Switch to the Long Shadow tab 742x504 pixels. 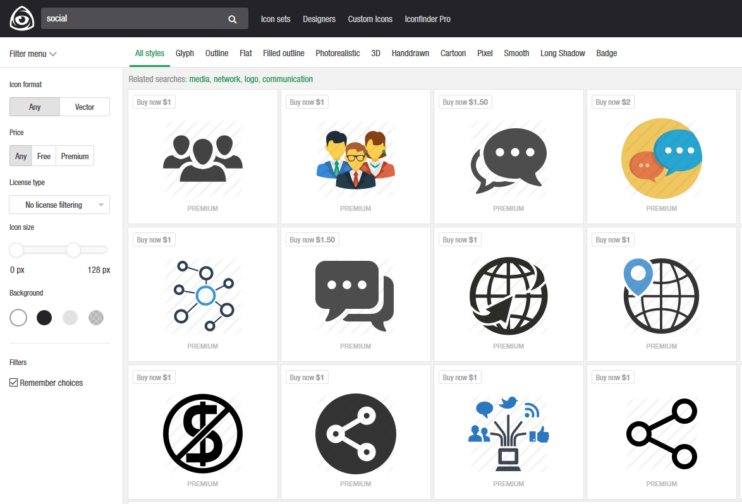pyautogui.click(x=563, y=53)
